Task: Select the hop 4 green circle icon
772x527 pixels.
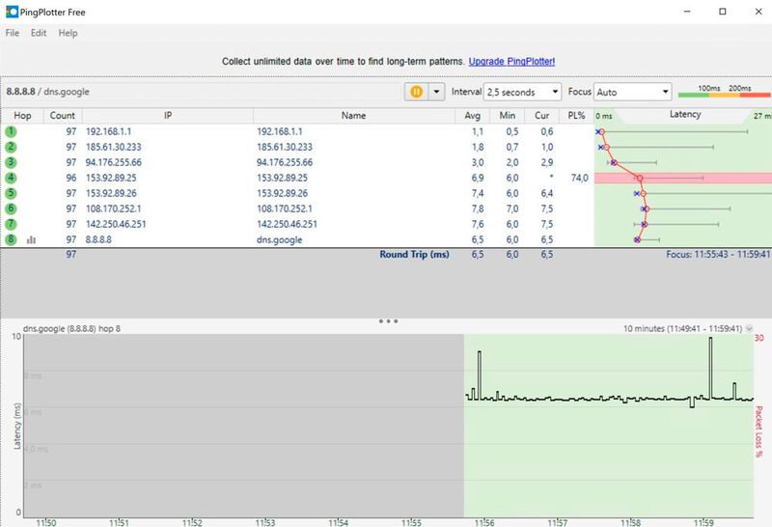Action: coord(11,178)
